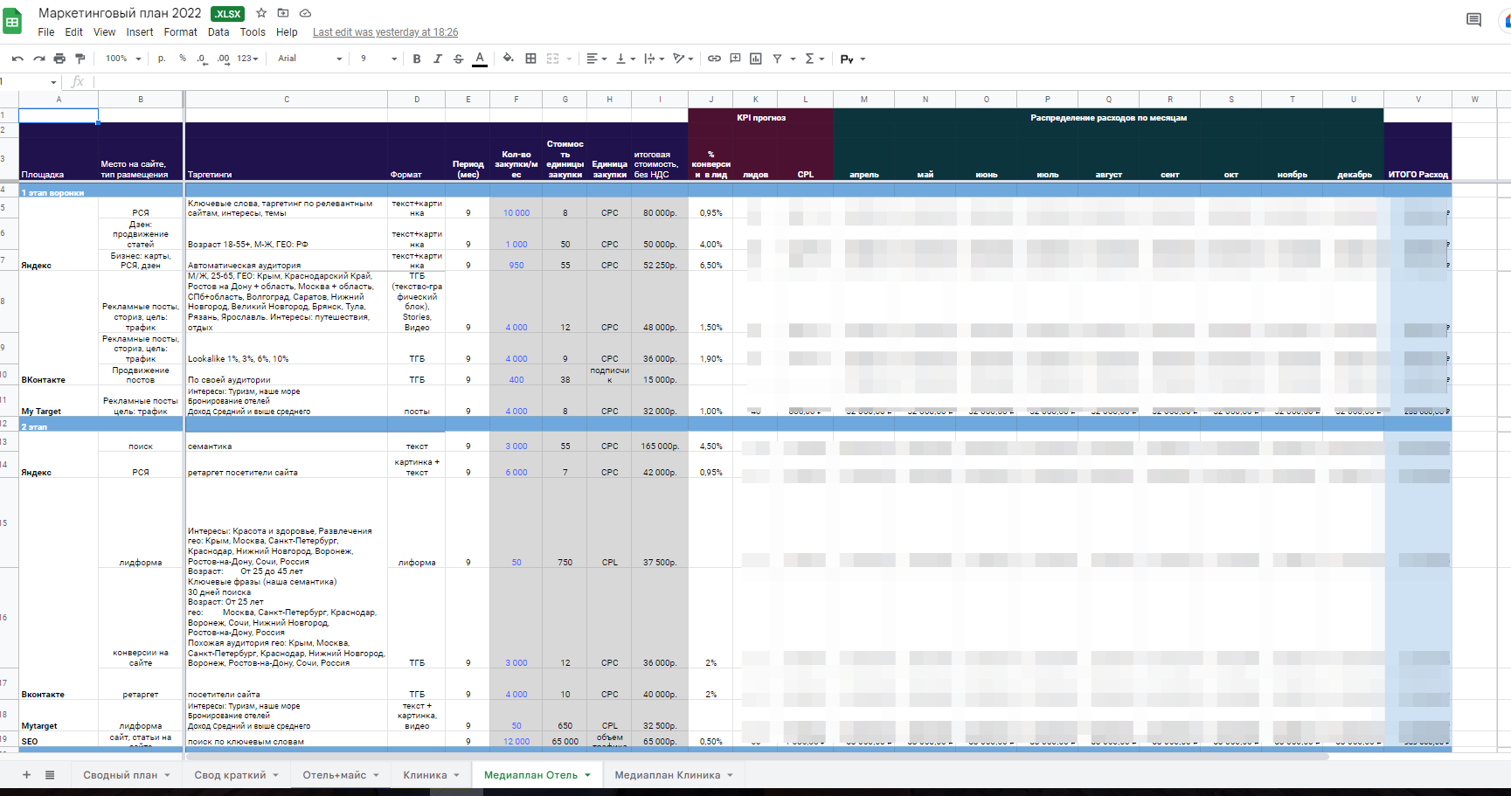
Task: Open the last edit history link
Action: coord(385,32)
